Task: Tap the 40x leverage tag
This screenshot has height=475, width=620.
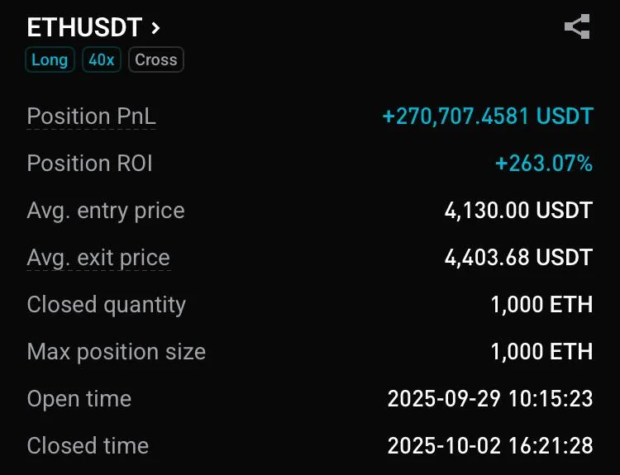Action: coord(101,60)
